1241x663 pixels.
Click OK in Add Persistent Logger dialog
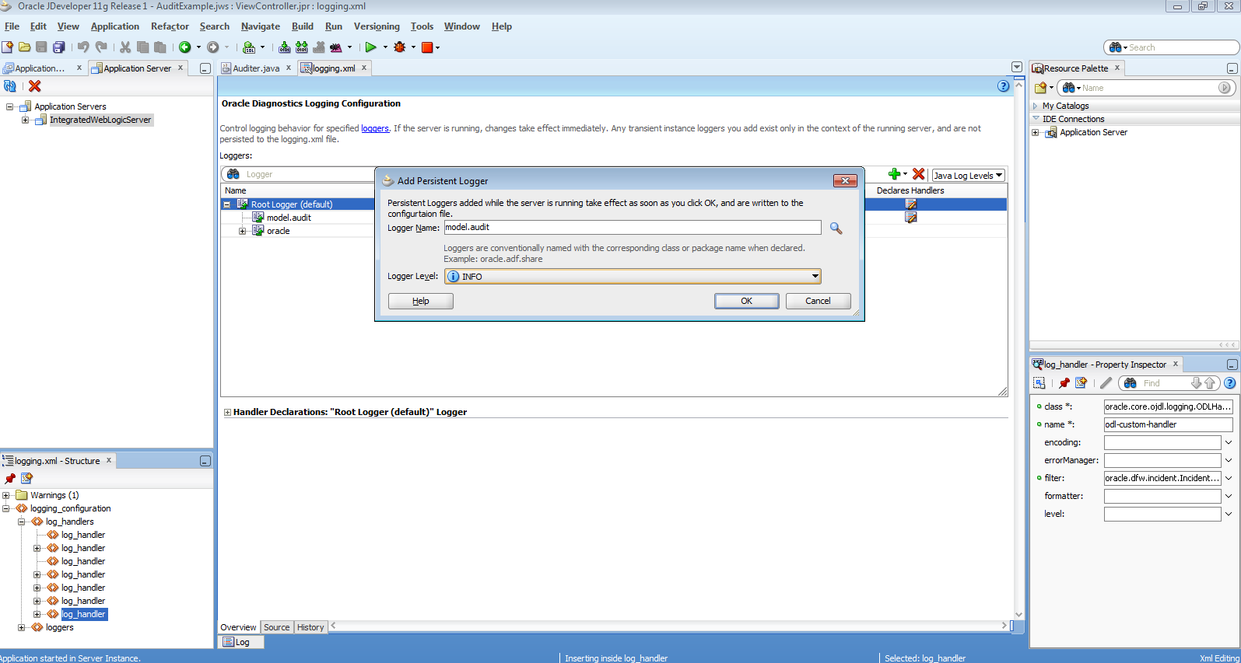tap(746, 301)
